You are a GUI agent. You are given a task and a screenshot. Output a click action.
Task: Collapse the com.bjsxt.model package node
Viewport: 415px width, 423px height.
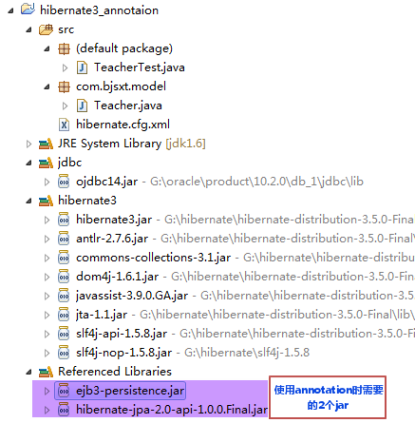[x=47, y=87]
